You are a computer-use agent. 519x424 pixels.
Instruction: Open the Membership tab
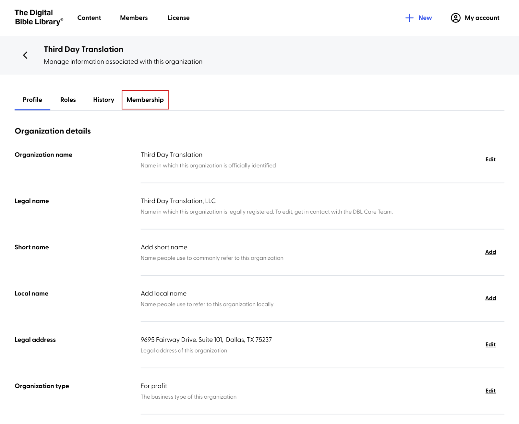tap(145, 100)
